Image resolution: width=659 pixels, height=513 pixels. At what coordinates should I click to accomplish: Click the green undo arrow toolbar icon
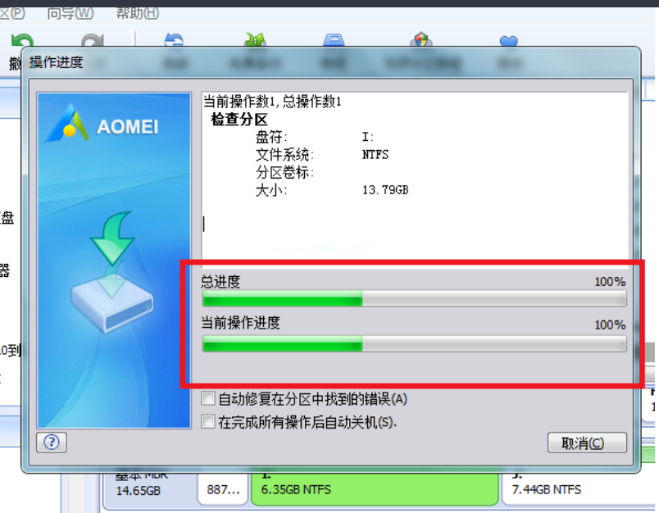[22, 40]
